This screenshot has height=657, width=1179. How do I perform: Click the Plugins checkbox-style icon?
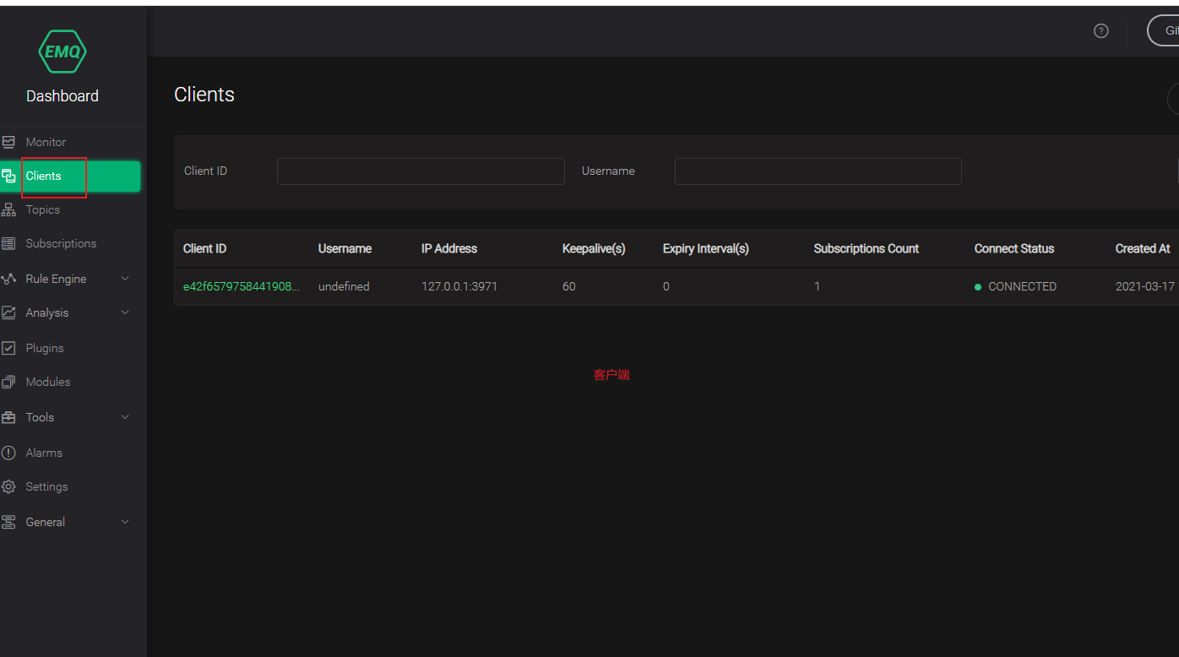click(x=8, y=348)
